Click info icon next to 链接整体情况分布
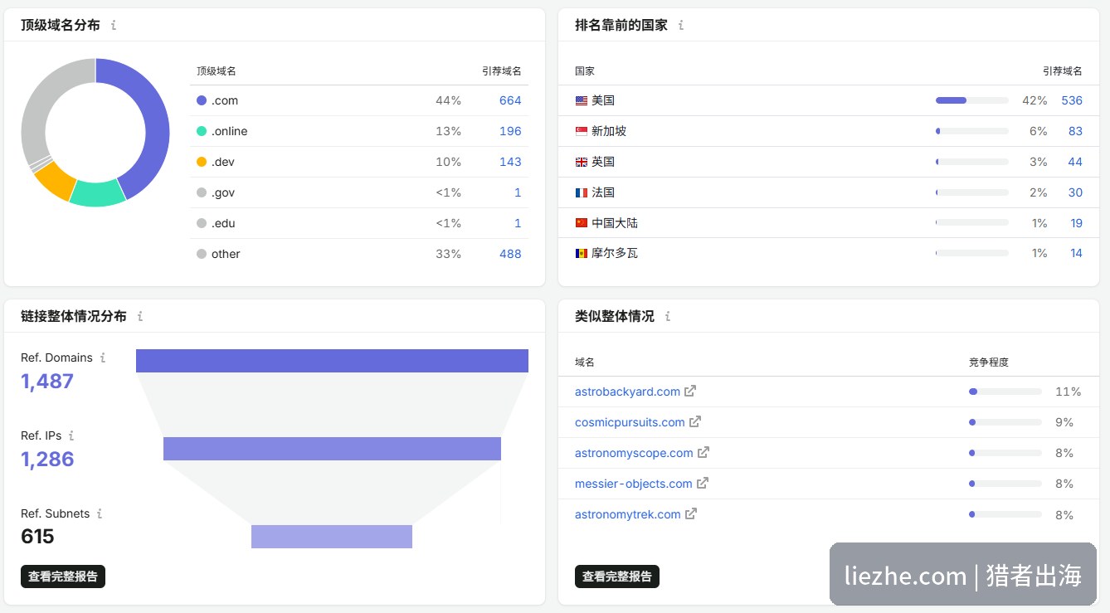The height and width of the screenshot is (613, 1110). [x=140, y=316]
